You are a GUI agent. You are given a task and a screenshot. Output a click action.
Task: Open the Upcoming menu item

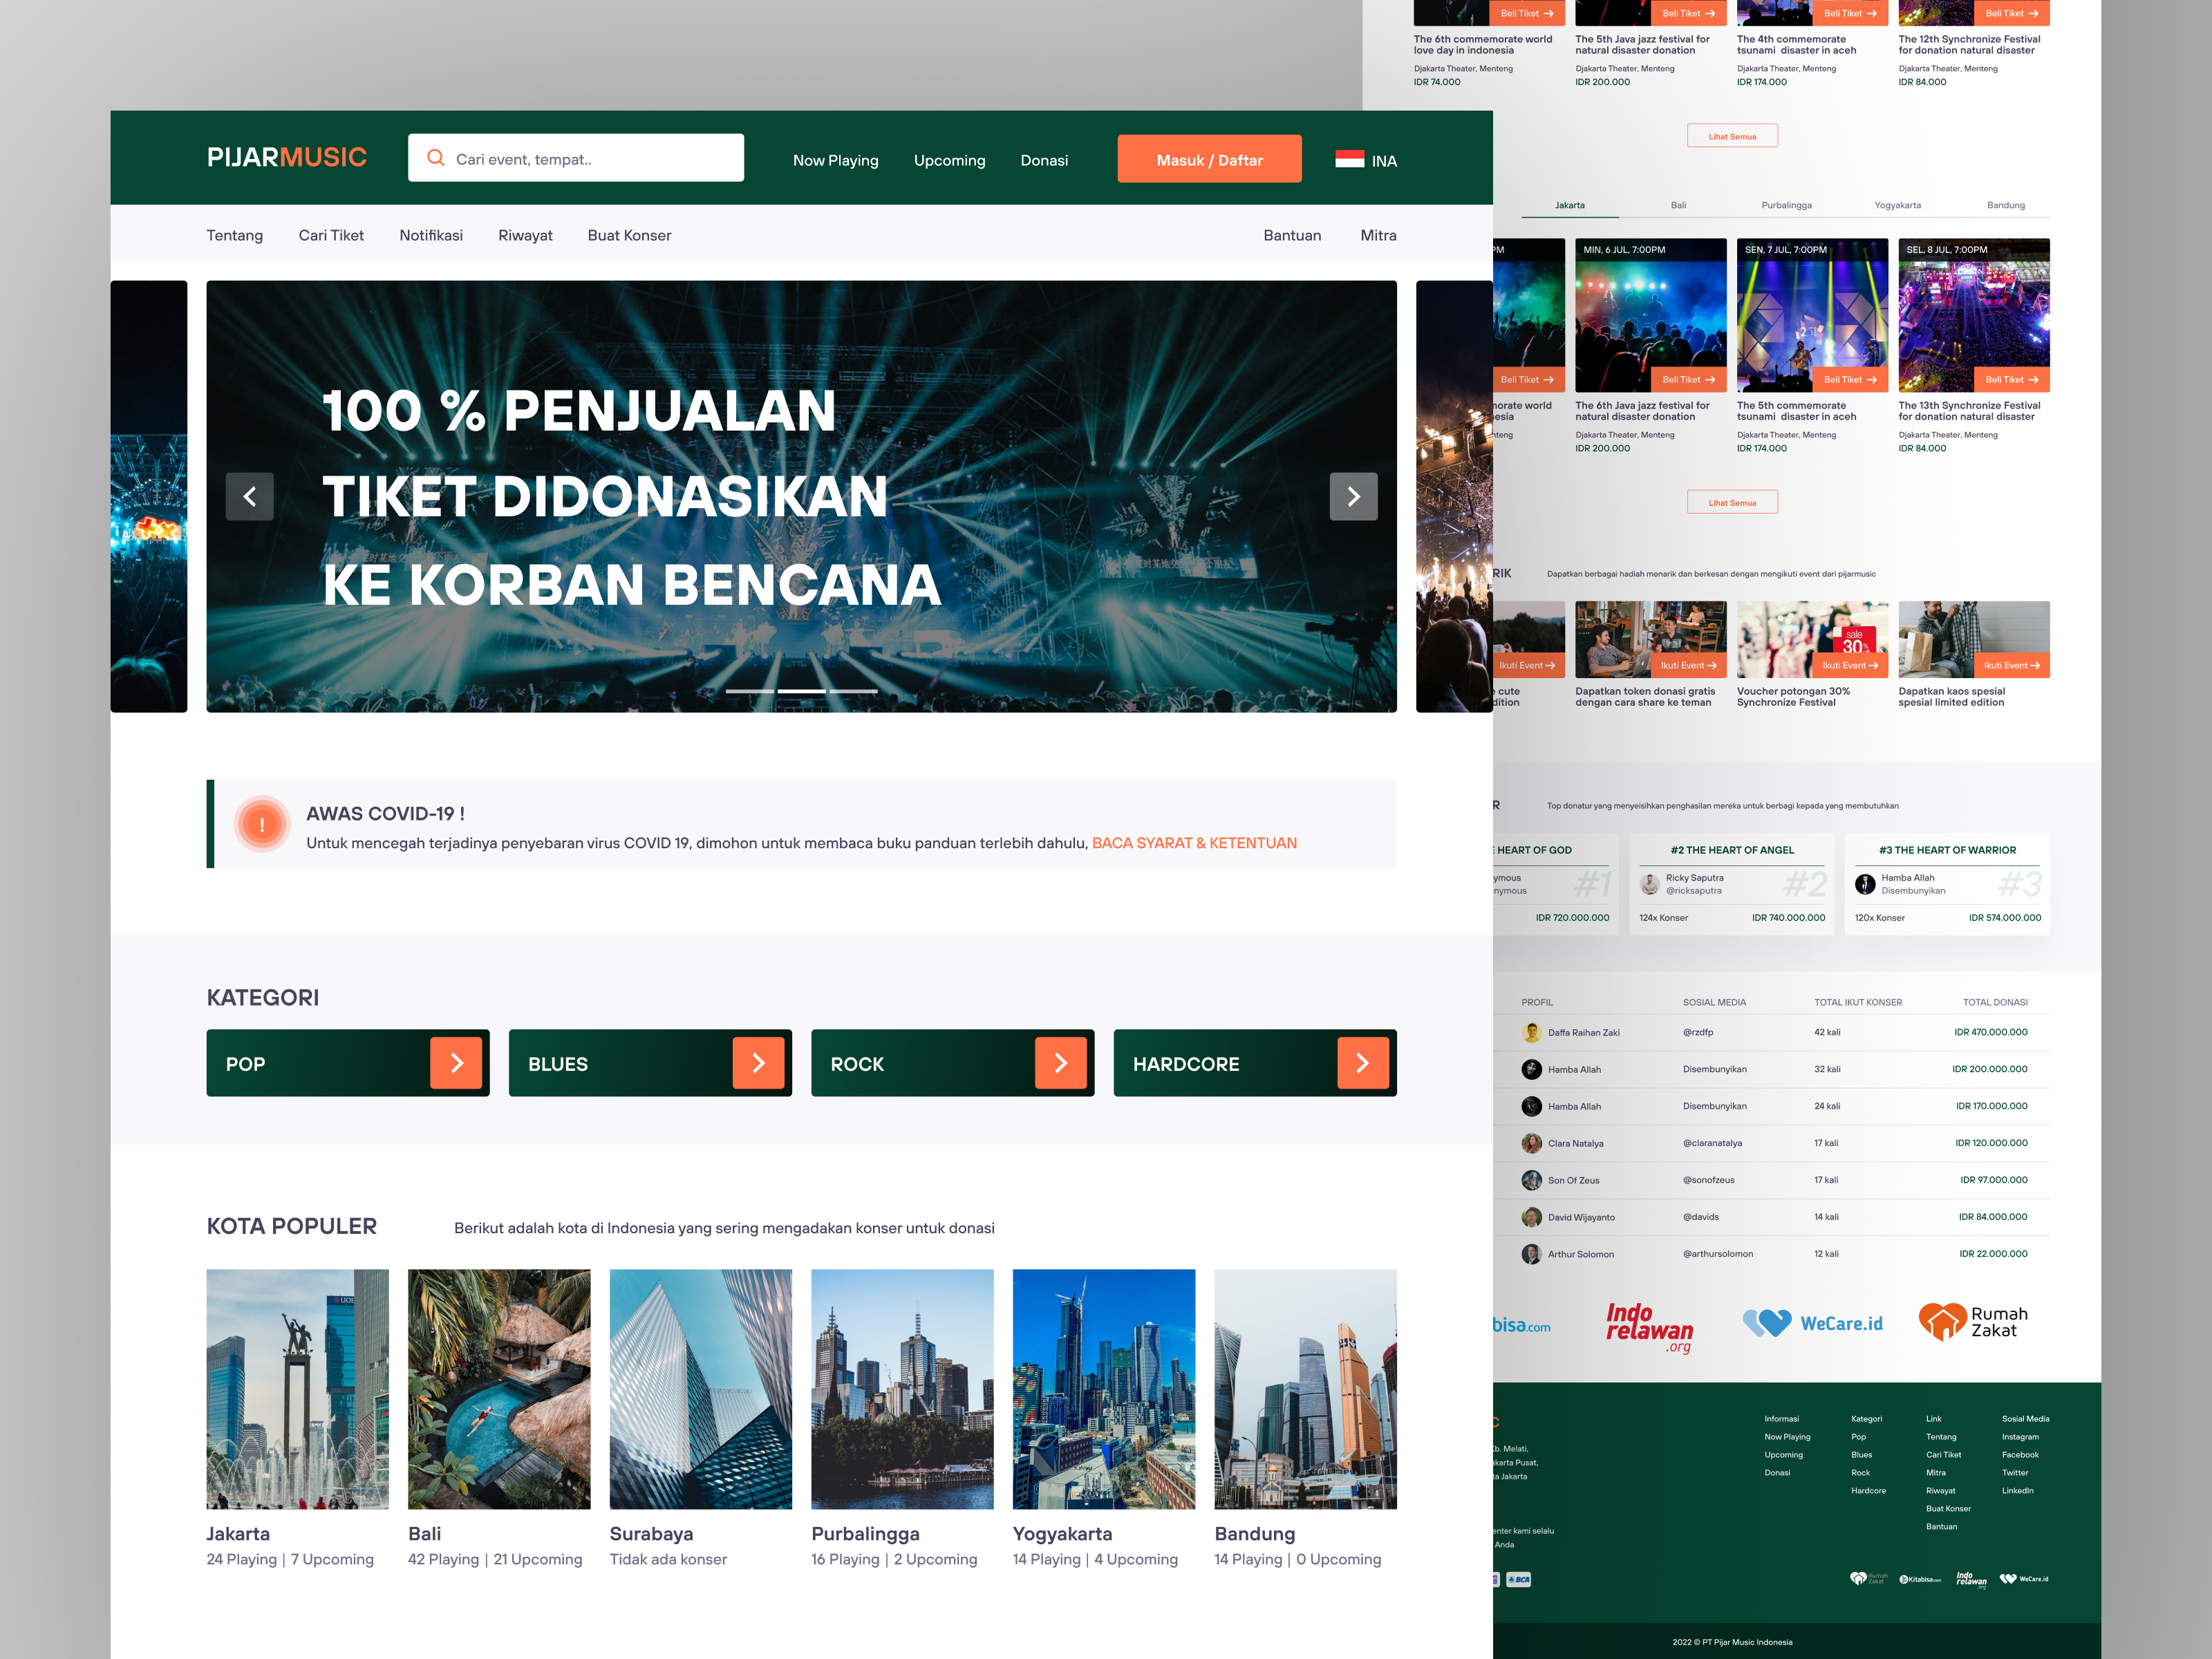[x=949, y=160]
